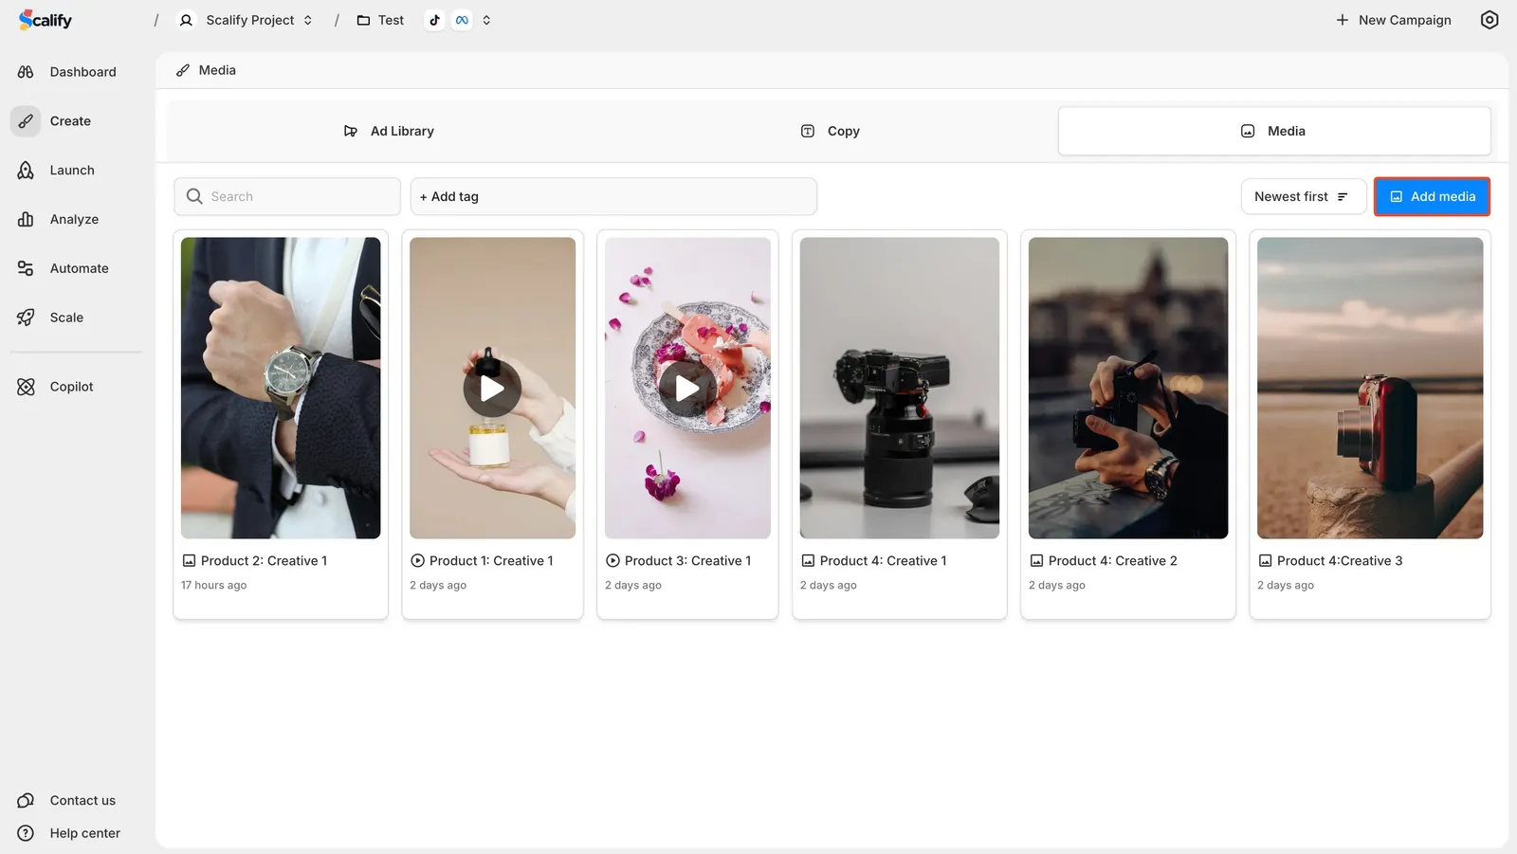
Task: Start a New Campaign
Action: 1394,19
